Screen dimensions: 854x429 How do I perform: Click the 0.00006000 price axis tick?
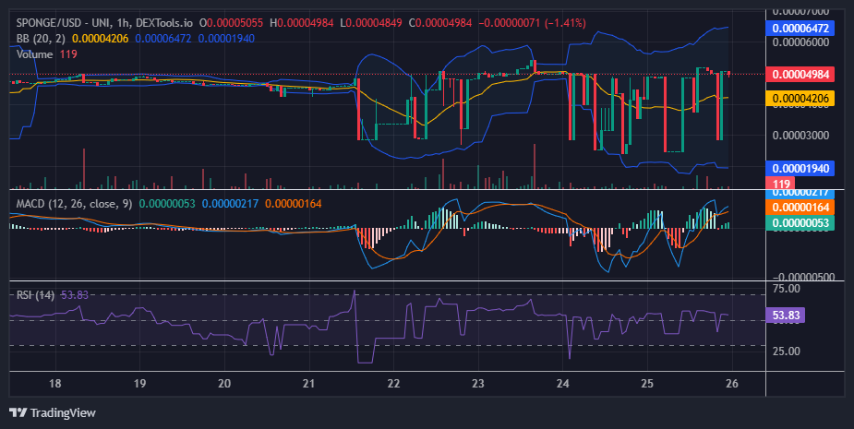pyautogui.click(x=800, y=42)
